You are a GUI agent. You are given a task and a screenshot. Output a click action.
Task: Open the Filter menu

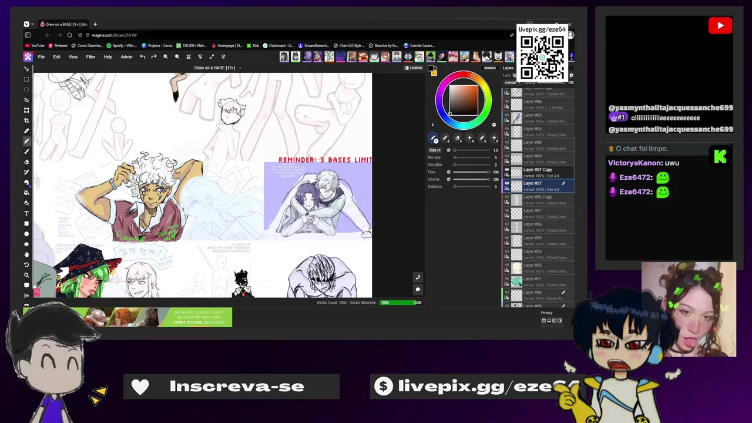[x=90, y=57]
